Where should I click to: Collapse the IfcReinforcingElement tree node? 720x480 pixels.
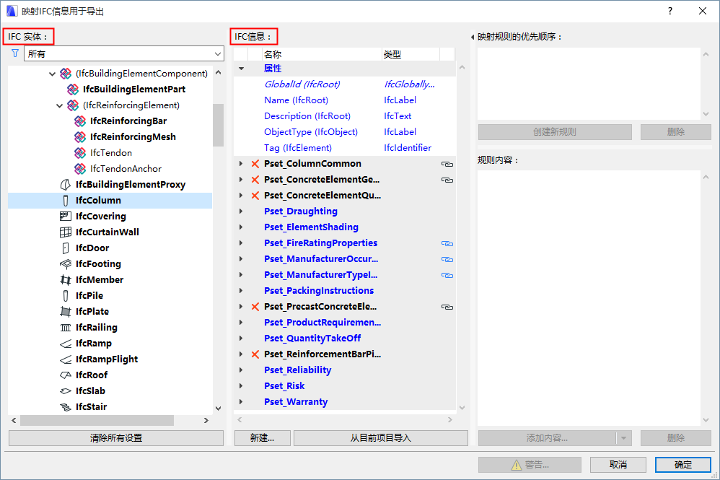(60, 105)
